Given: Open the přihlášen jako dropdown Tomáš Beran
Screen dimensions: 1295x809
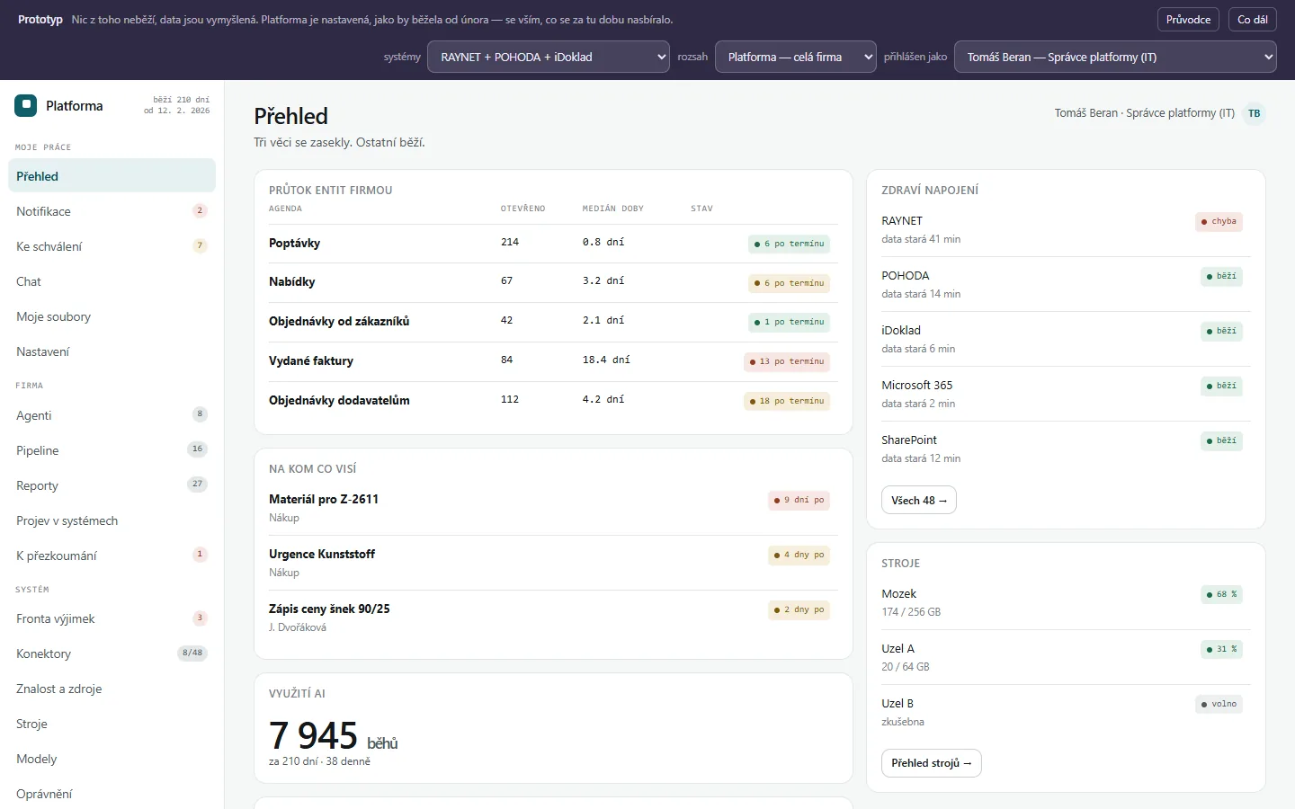Looking at the screenshot, I should pos(1115,57).
